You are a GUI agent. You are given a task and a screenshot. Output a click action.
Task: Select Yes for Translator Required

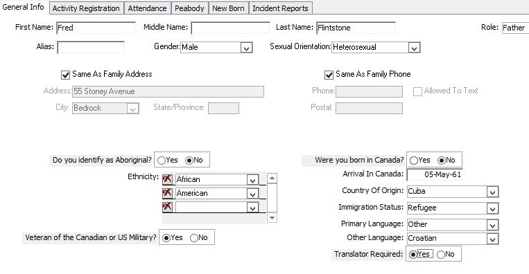413,255
